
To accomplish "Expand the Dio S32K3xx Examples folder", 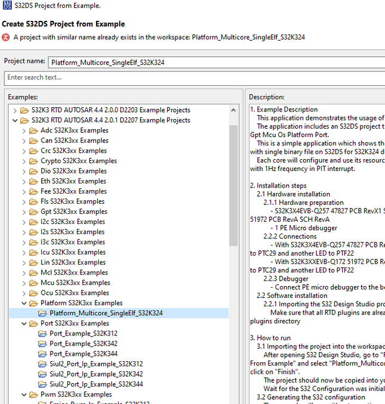I will coord(24,172).
